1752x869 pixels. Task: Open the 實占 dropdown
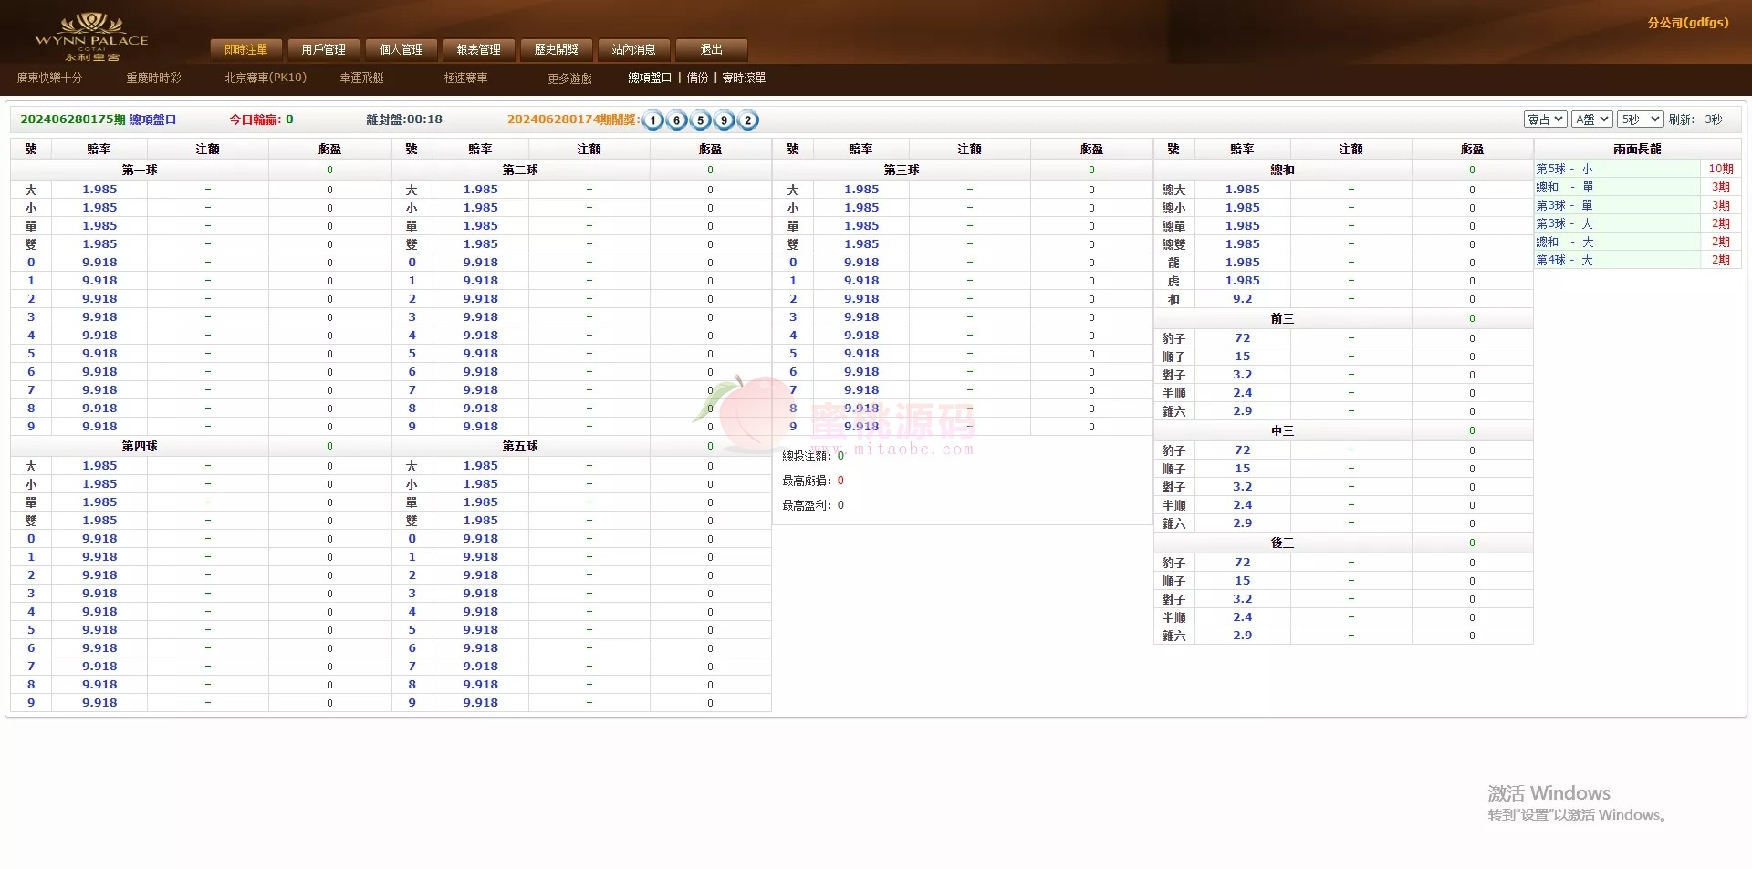coord(1545,119)
